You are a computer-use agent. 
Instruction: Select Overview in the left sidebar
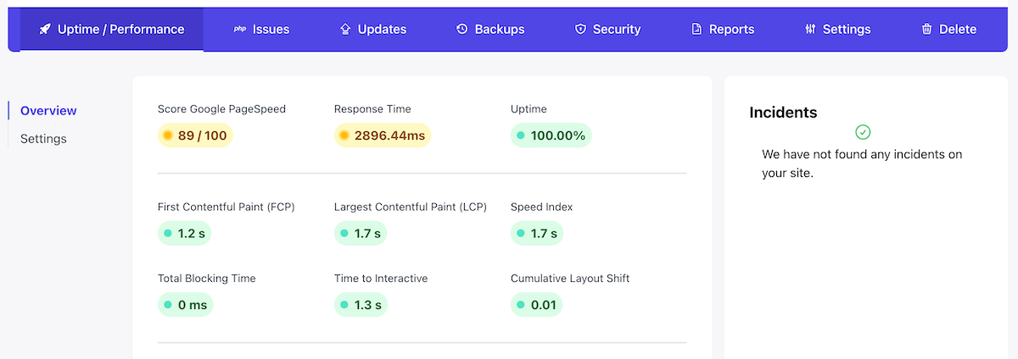click(48, 110)
